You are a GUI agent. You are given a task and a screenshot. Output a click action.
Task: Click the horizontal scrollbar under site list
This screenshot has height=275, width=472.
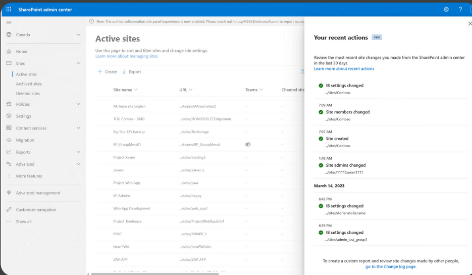(x=154, y=274)
